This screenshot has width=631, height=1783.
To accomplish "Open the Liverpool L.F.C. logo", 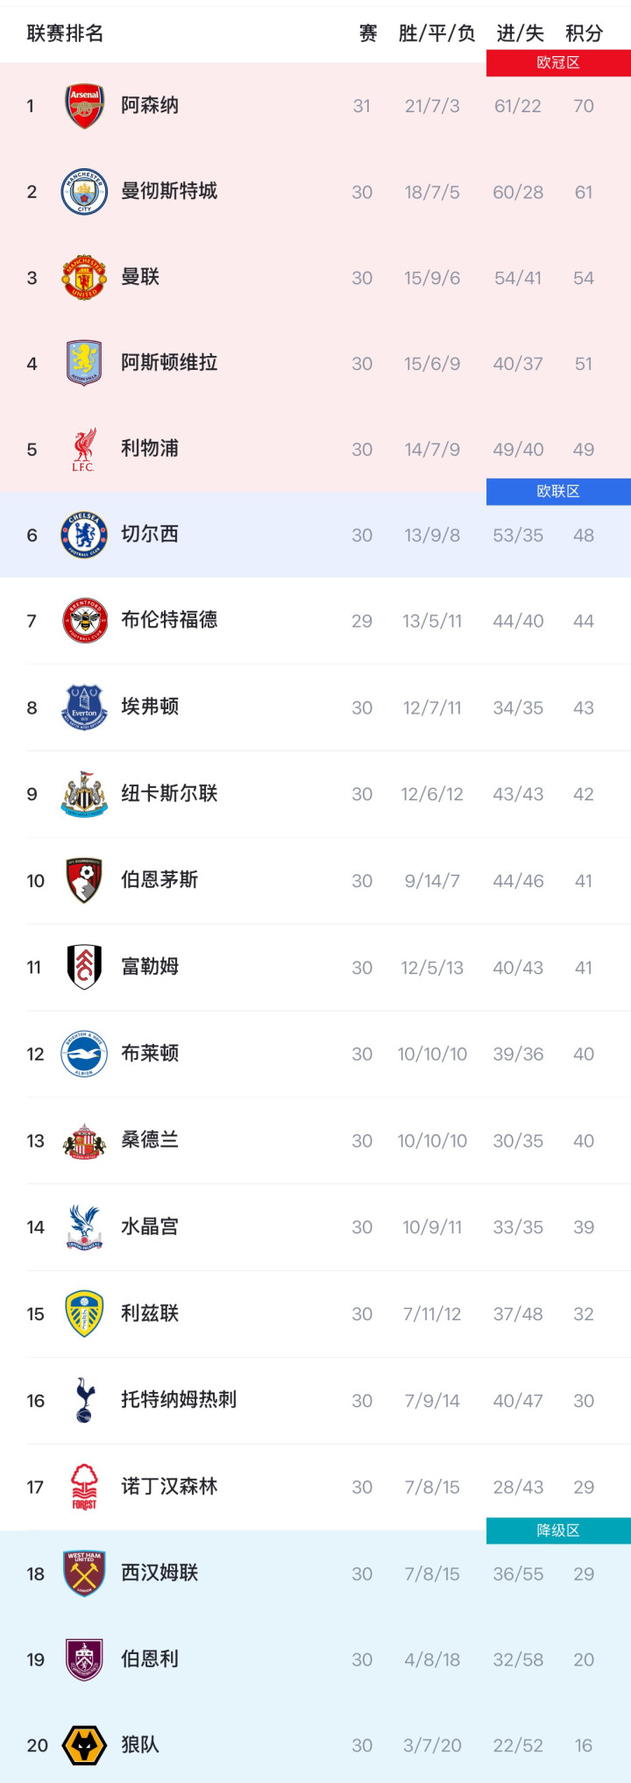I will 84,450.
